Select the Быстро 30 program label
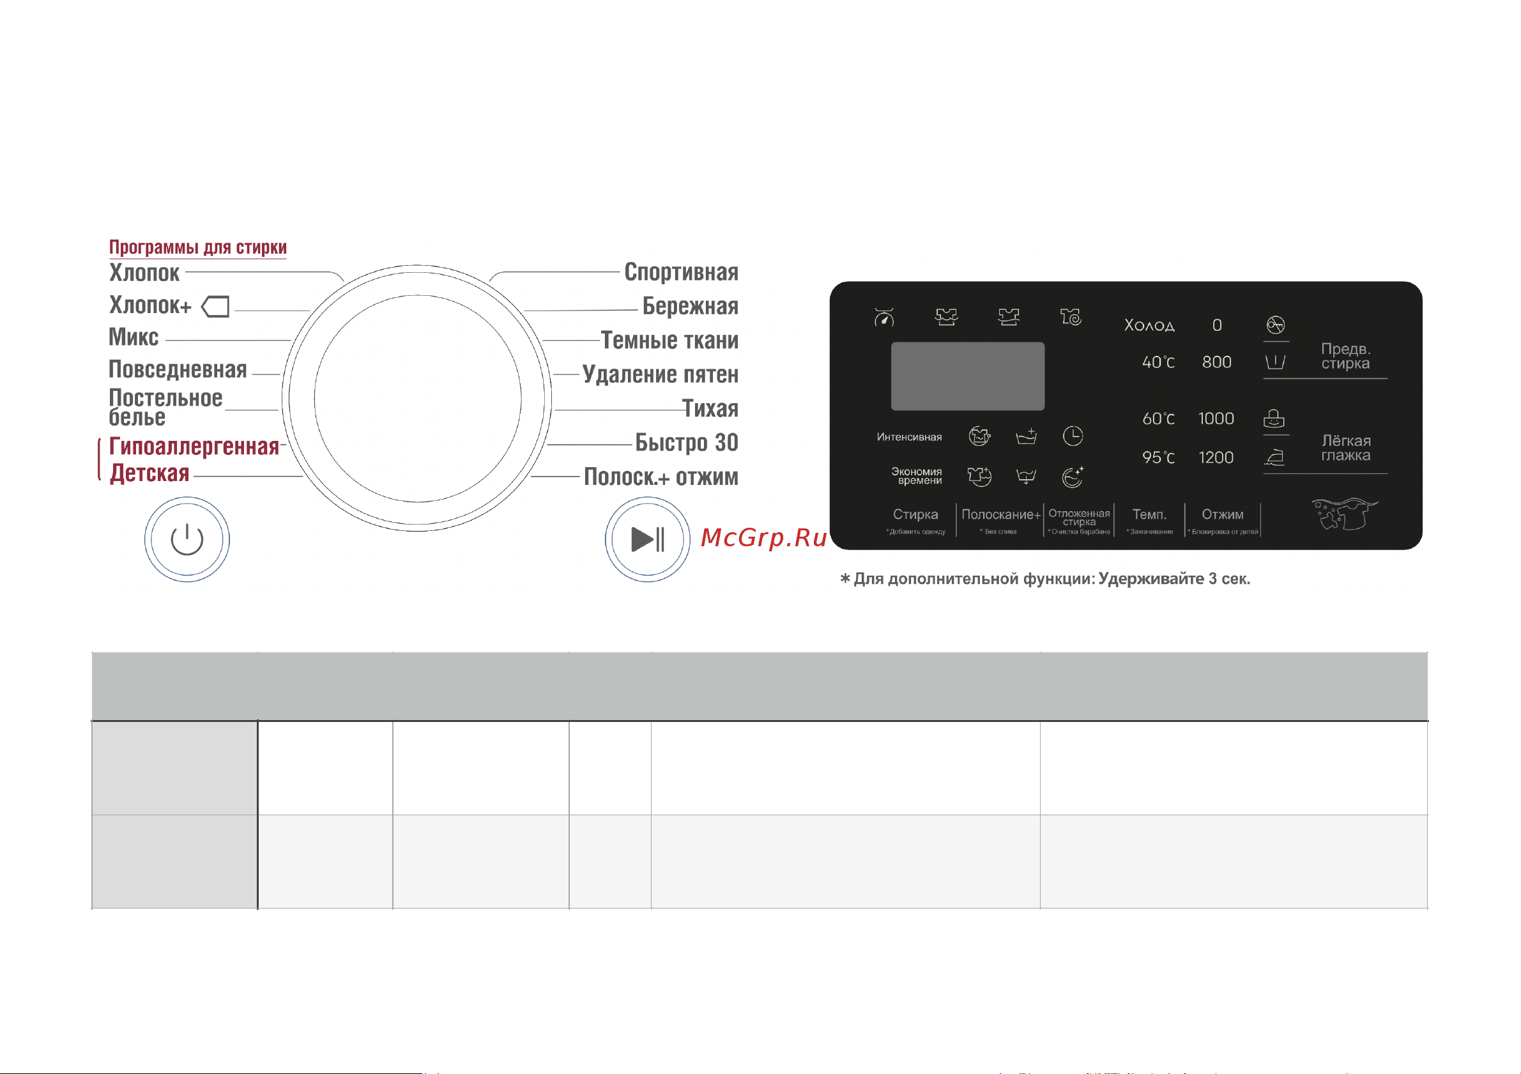Viewport: 1521px width, 1074px height. 686,443
